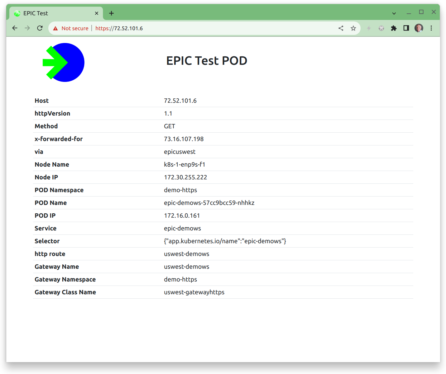
Task: Select the EPIC Test tab
Action: tap(56, 13)
